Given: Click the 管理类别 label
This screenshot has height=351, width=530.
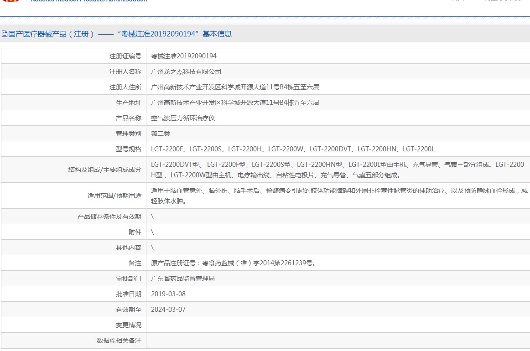Looking at the screenshot, I should coord(129,134).
